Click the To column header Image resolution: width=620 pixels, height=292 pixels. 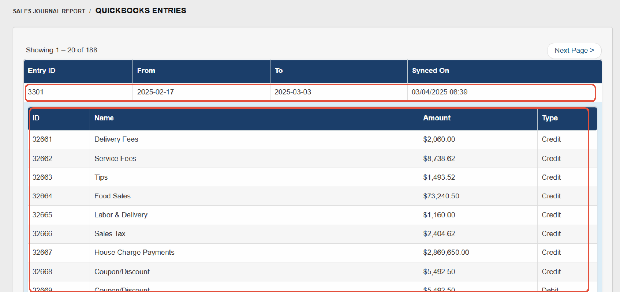(339, 71)
